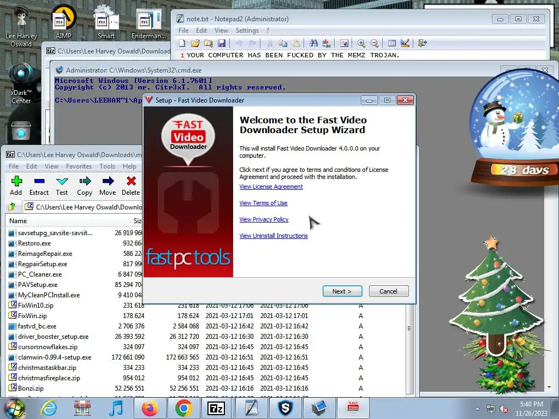Open View License Agreement link
Image resolution: width=559 pixels, height=419 pixels.
[x=271, y=187]
